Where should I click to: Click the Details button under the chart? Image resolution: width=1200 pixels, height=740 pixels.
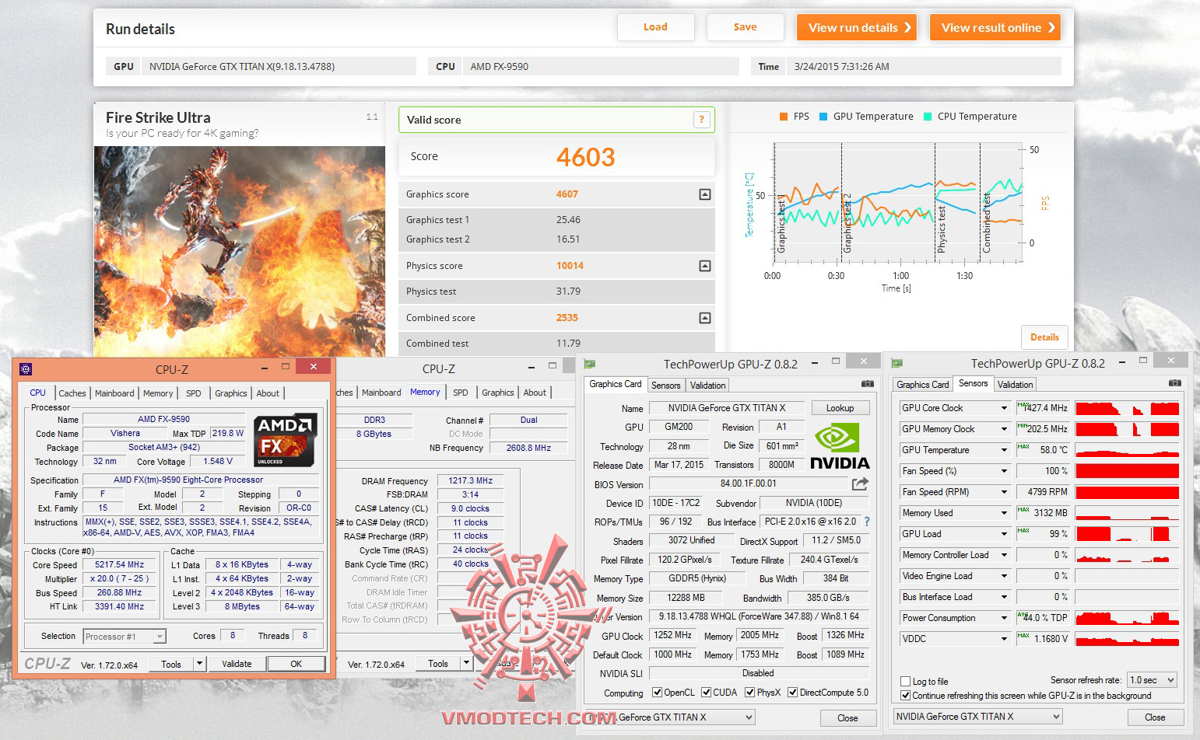pos(1044,337)
